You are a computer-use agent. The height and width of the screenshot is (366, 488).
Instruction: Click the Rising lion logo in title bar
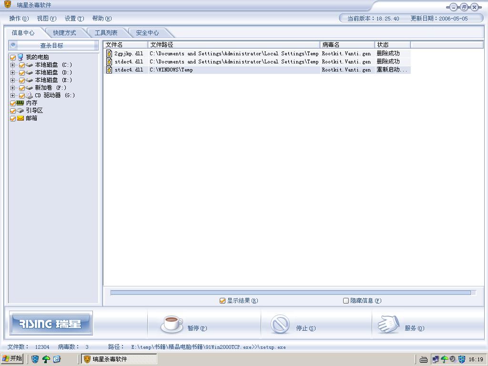click(8, 4)
